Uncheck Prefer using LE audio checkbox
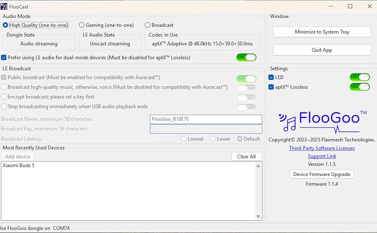377x233 pixels. pos(3,57)
